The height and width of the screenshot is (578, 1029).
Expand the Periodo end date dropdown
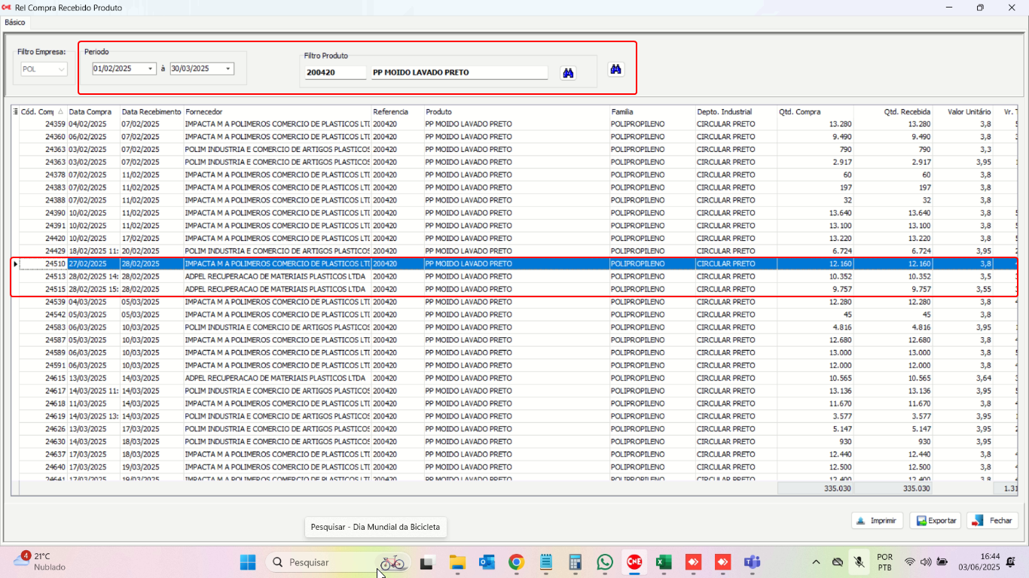point(228,68)
